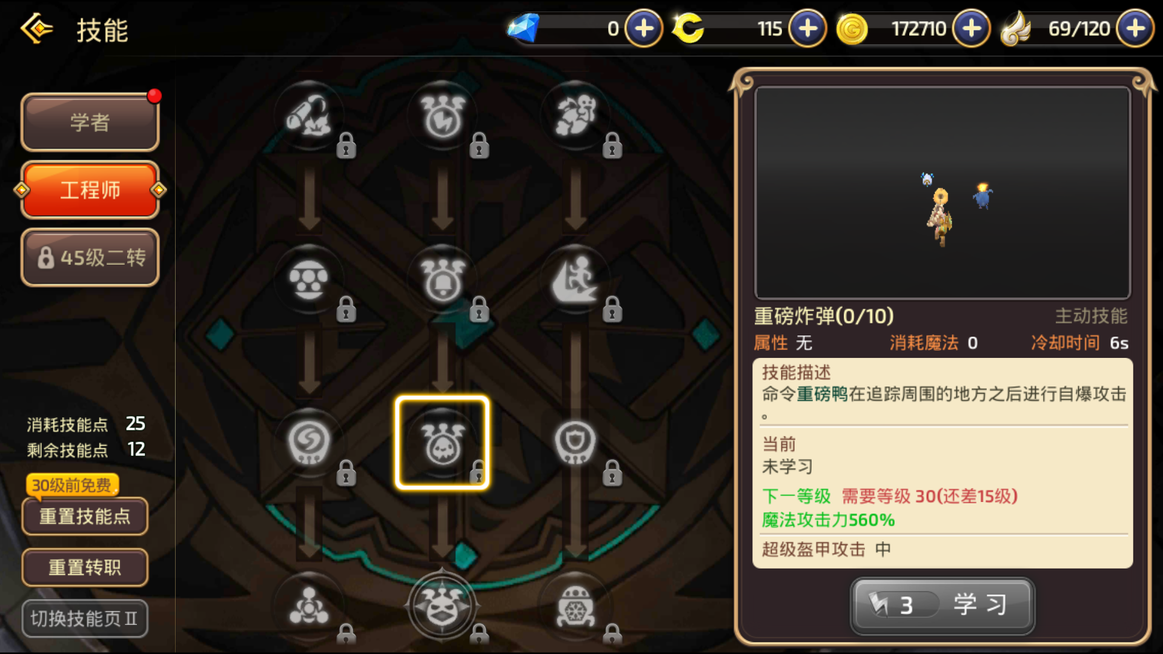Add gold coins via plus button
Image resolution: width=1163 pixels, height=654 pixels.
pyautogui.click(x=971, y=28)
